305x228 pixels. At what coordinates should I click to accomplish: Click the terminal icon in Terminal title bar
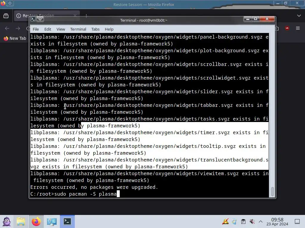pos(33,19)
